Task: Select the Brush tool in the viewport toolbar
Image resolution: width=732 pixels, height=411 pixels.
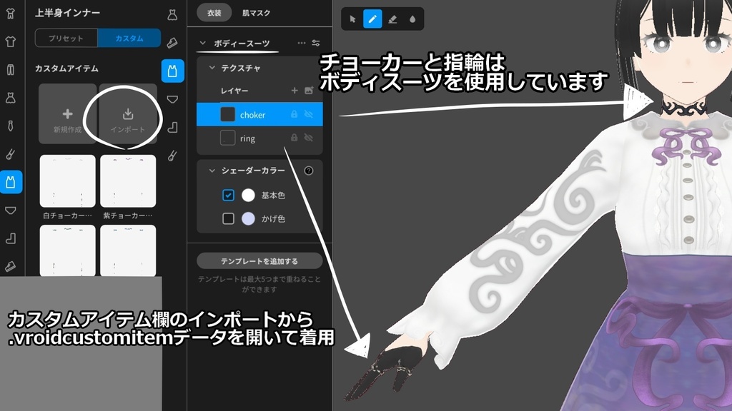Action: [372, 19]
